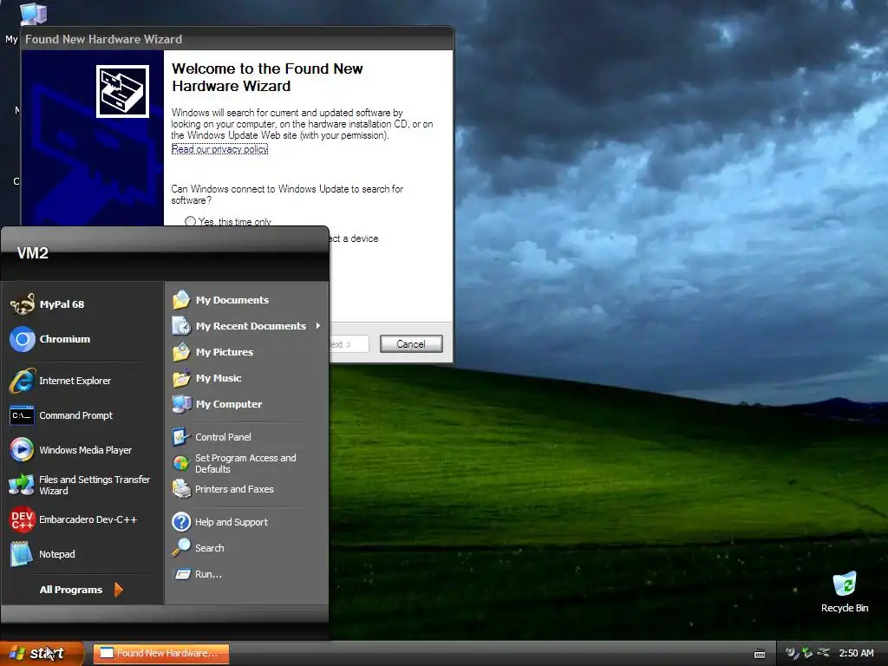
Task: Click the Set Program Access and Defaults icon
Action: point(181,463)
